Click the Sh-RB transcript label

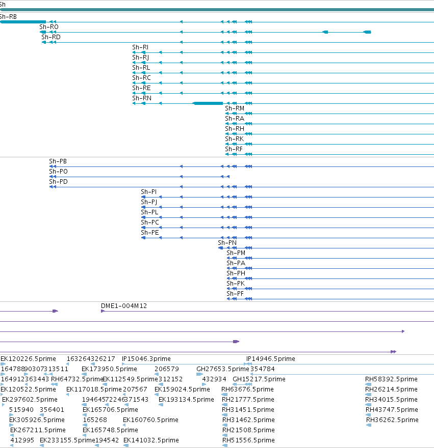[8, 17]
